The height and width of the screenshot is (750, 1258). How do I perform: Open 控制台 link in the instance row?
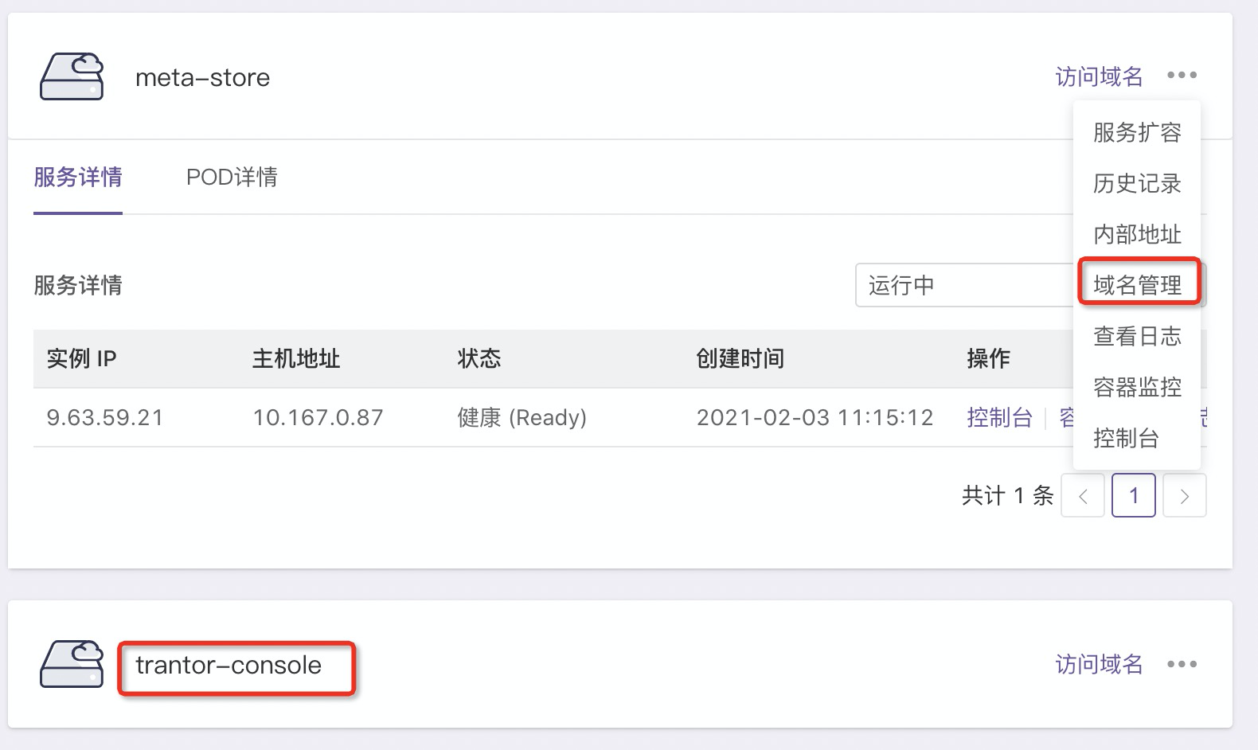[999, 417]
